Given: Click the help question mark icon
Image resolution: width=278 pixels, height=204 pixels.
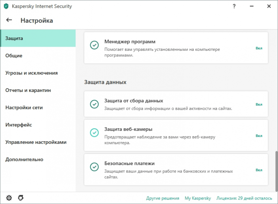Looking at the screenshot, I should [234, 6].
